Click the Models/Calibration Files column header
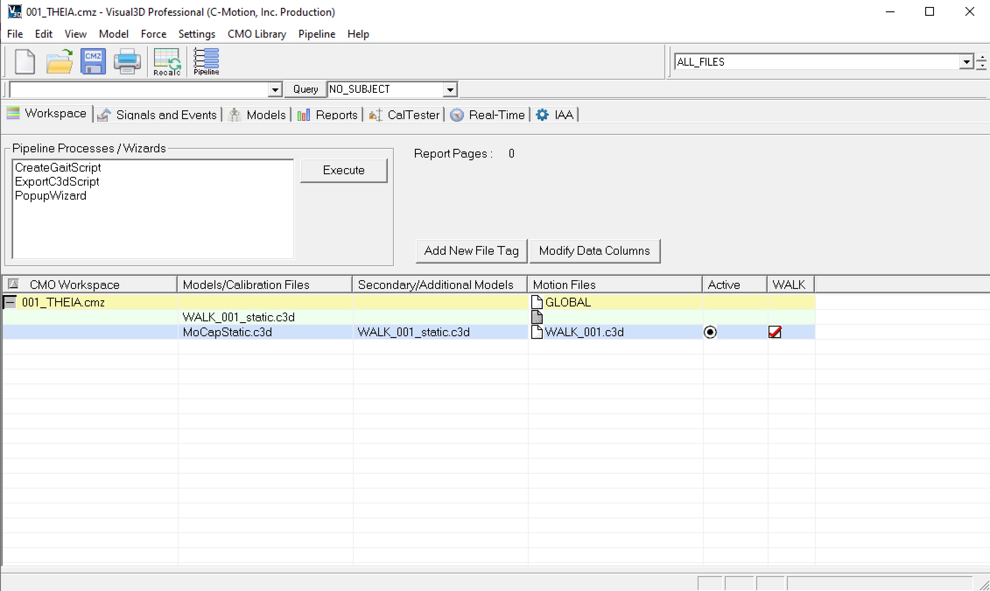 (265, 285)
